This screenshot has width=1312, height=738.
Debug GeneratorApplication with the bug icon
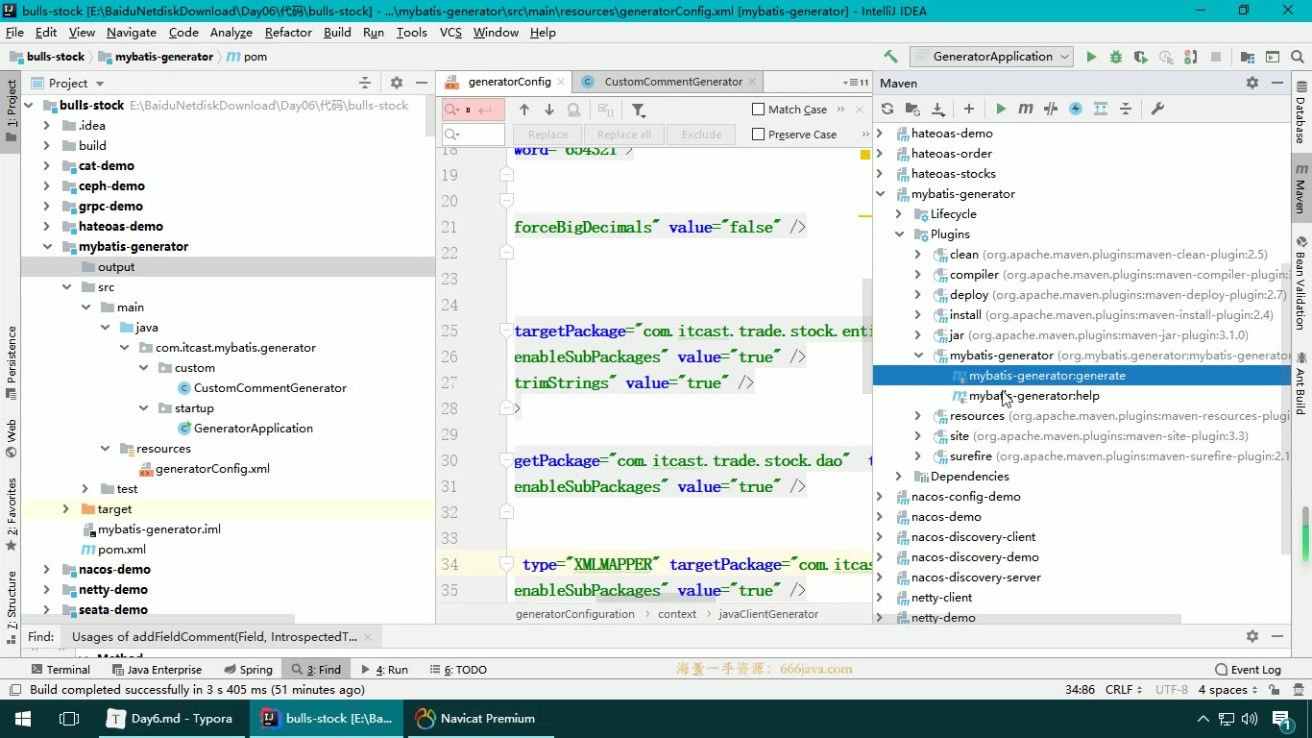pos(1116,57)
